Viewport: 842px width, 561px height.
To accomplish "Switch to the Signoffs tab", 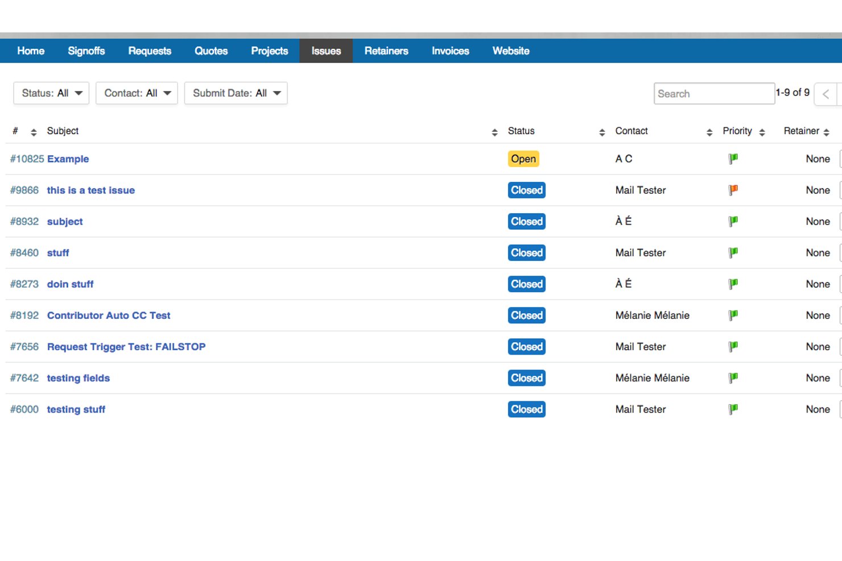I will pyautogui.click(x=86, y=51).
